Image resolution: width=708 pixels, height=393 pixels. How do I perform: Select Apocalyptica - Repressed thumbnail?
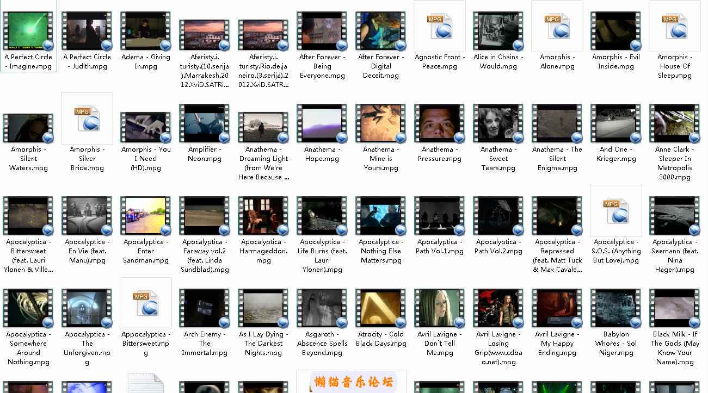pos(557,216)
